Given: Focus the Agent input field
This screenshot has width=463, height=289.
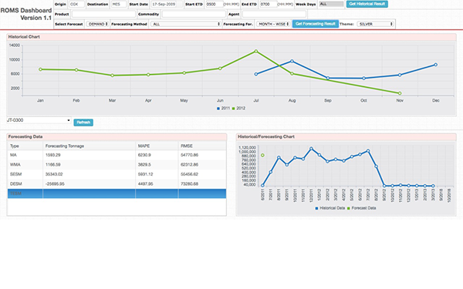Looking at the screenshot, I should (274, 14).
